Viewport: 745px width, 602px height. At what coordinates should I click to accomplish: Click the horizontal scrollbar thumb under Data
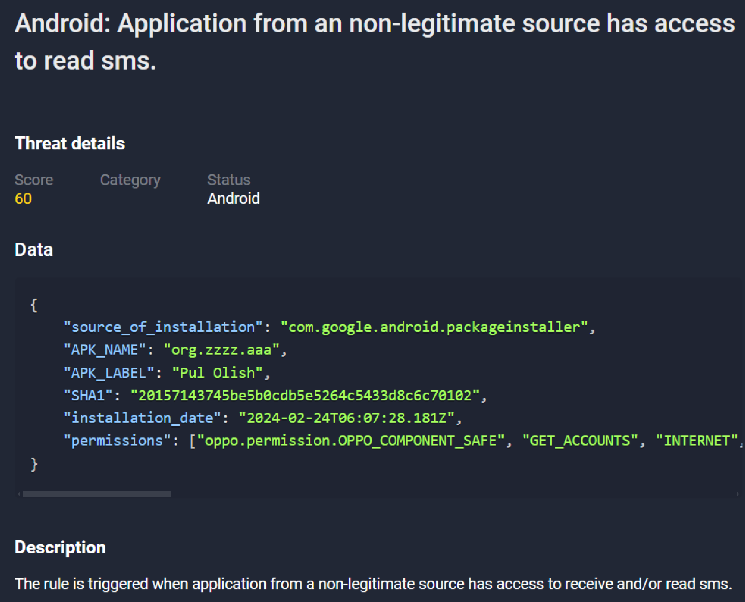tap(97, 494)
